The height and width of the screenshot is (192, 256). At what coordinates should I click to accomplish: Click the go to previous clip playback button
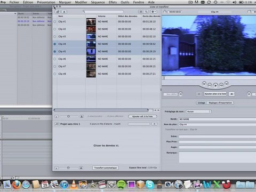(204, 83)
